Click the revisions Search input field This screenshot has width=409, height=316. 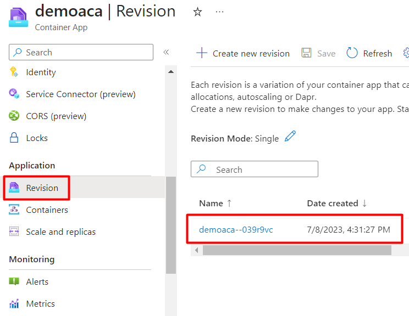255,169
